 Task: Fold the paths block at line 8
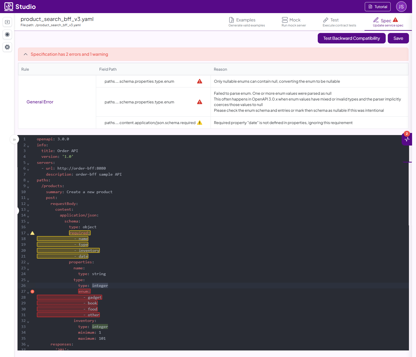tap(28, 181)
